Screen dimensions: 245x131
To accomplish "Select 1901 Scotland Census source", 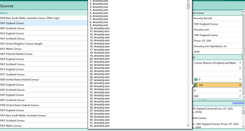I will [44, 121].
